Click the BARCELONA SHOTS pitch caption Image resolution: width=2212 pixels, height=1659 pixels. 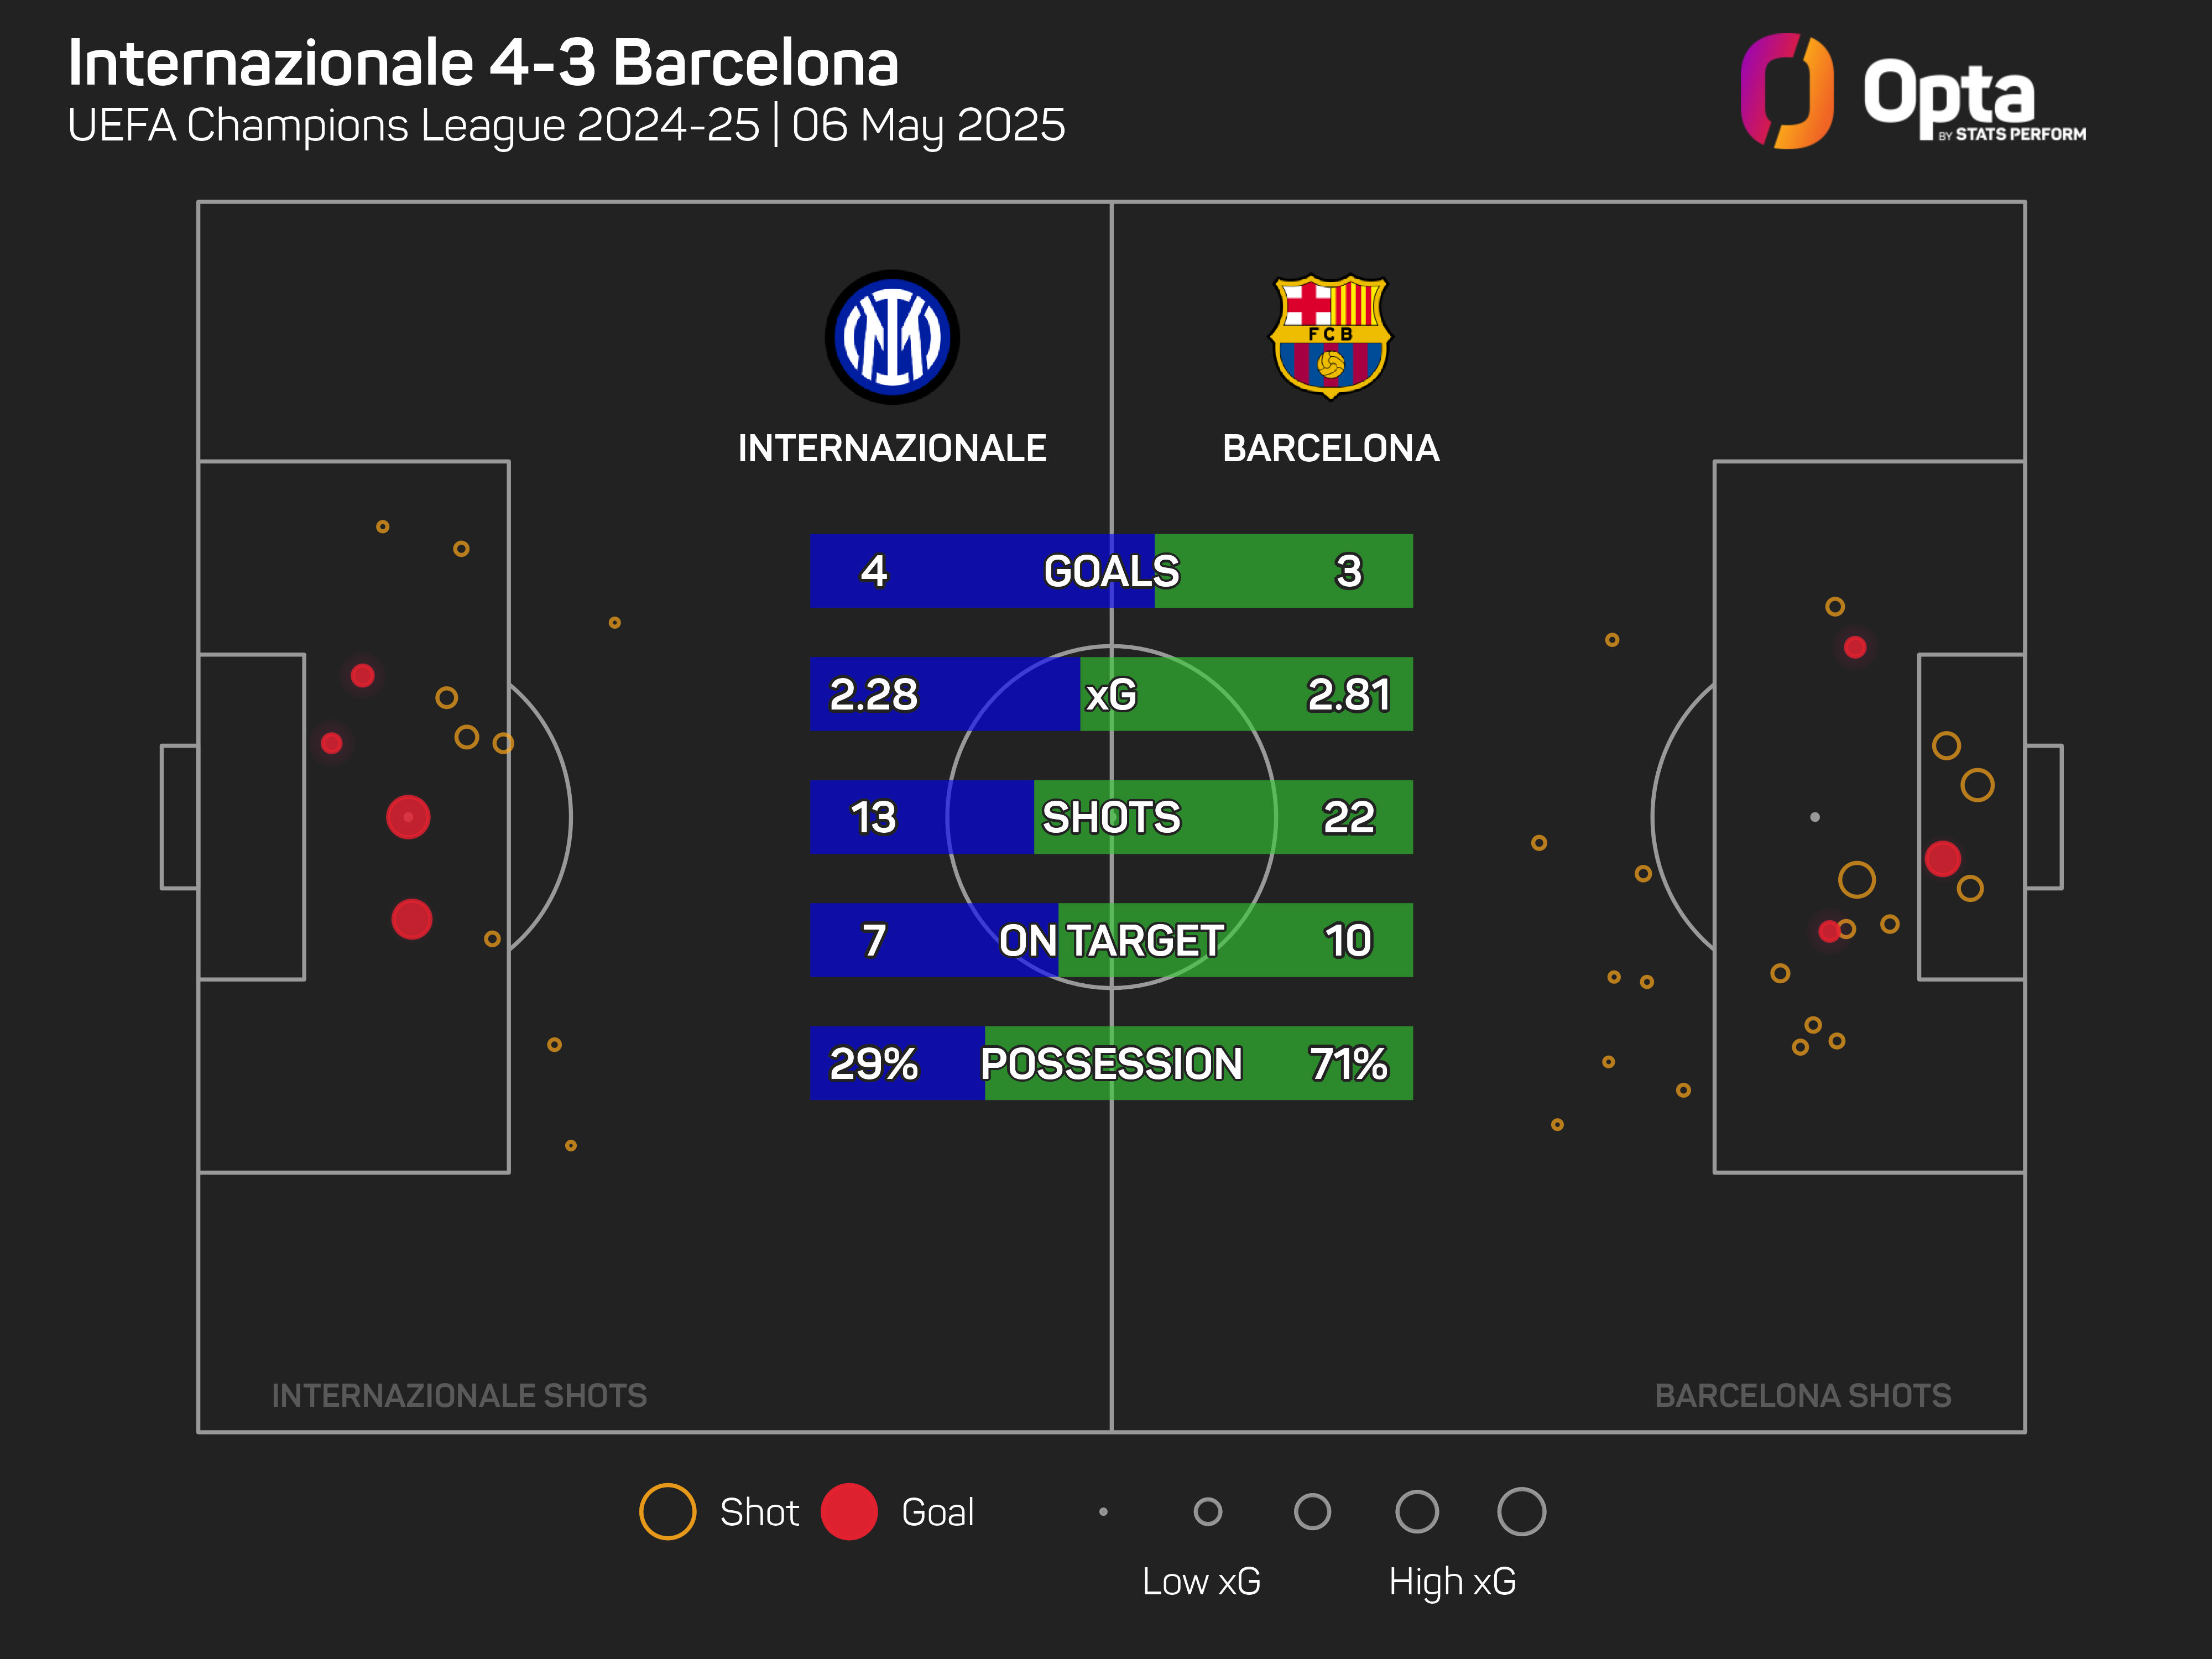(1802, 1395)
